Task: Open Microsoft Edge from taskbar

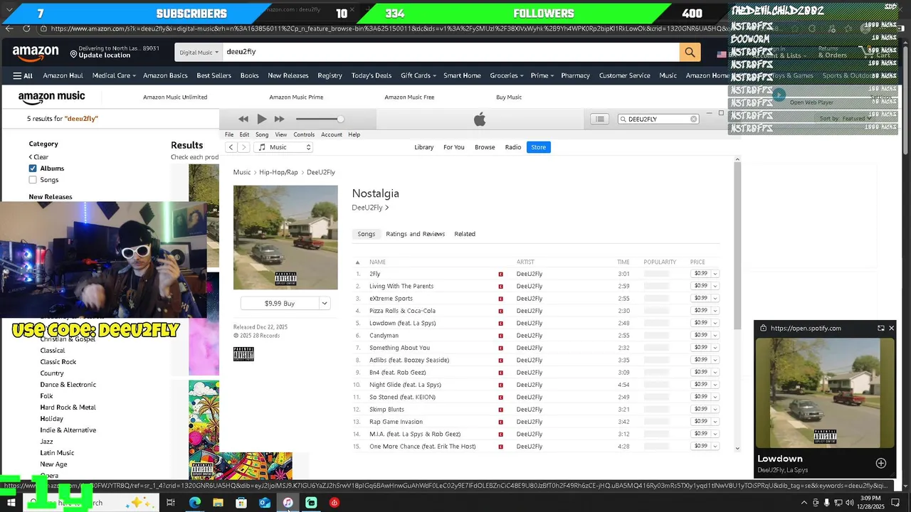Action: tap(194, 503)
